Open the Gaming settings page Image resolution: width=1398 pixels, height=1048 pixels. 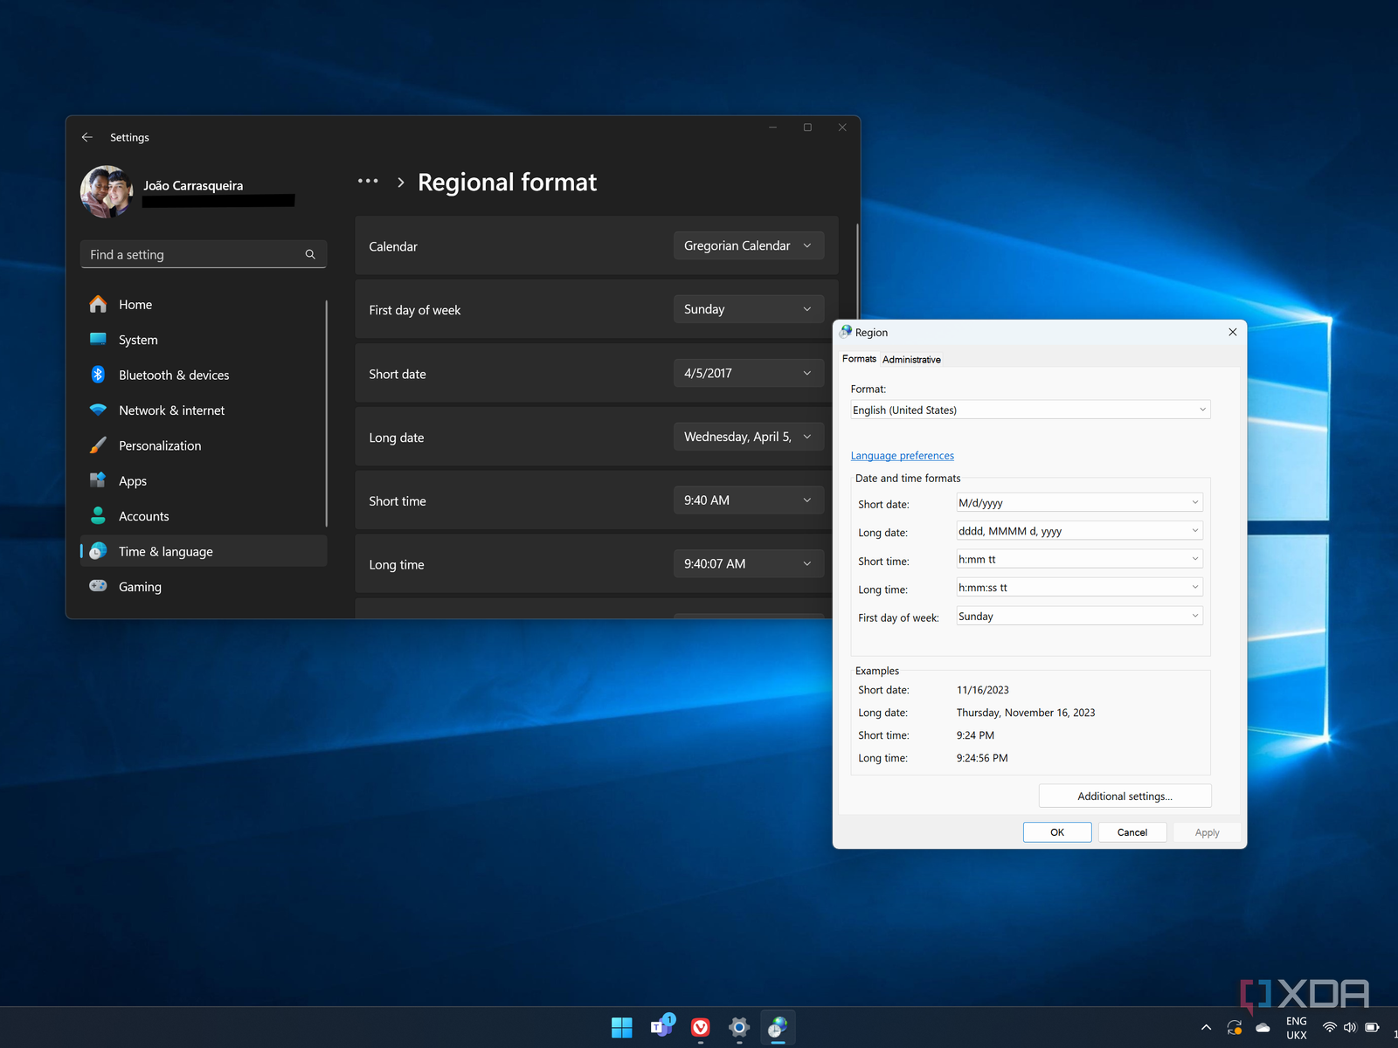coord(140,587)
